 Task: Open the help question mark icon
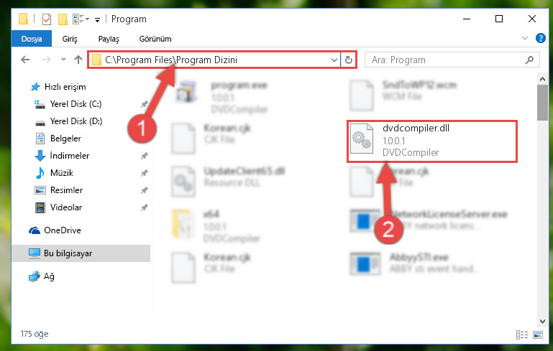click(540, 38)
